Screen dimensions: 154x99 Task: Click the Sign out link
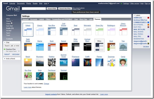tap(147, 4)
